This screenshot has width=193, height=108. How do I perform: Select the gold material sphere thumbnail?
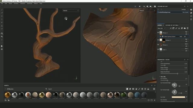pos(8,95)
